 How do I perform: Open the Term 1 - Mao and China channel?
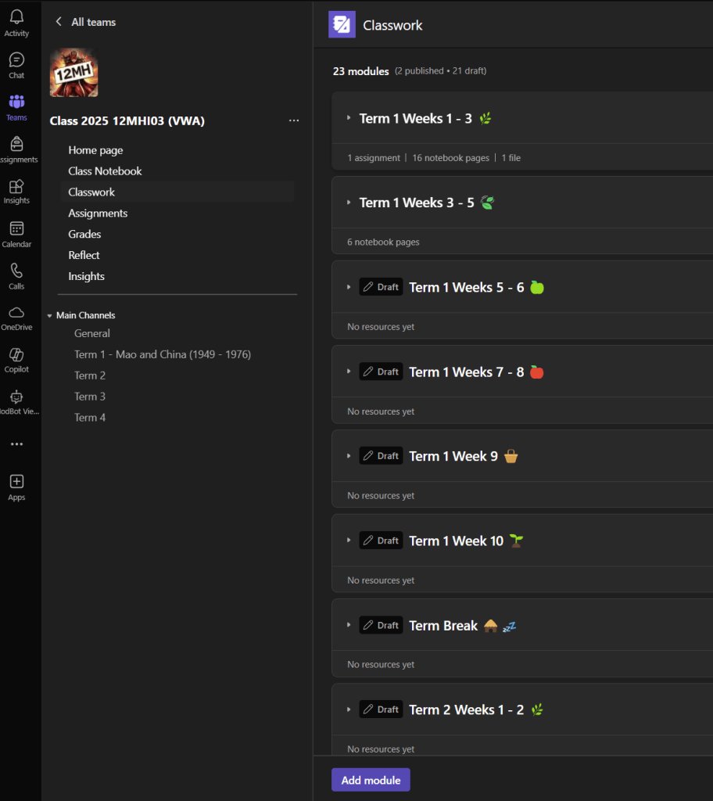162,354
